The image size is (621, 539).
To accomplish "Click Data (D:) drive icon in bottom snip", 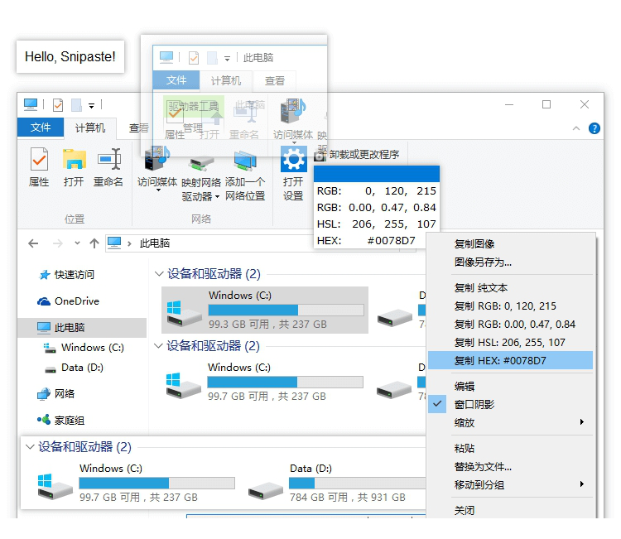I will tap(265, 491).
